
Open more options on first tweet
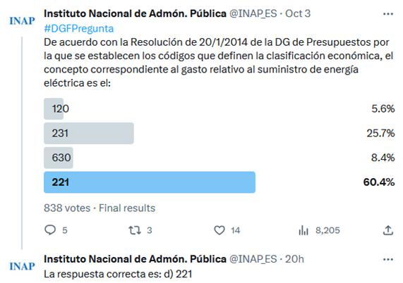(x=388, y=14)
